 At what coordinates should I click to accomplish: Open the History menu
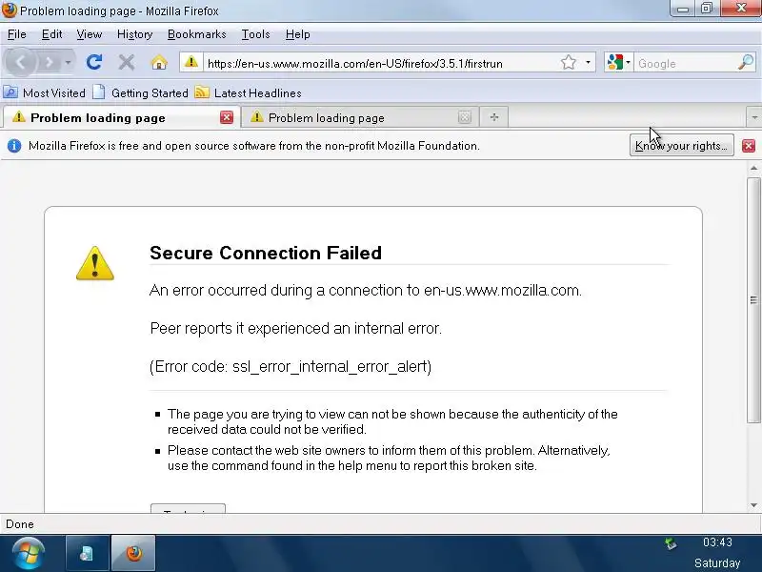click(x=134, y=34)
